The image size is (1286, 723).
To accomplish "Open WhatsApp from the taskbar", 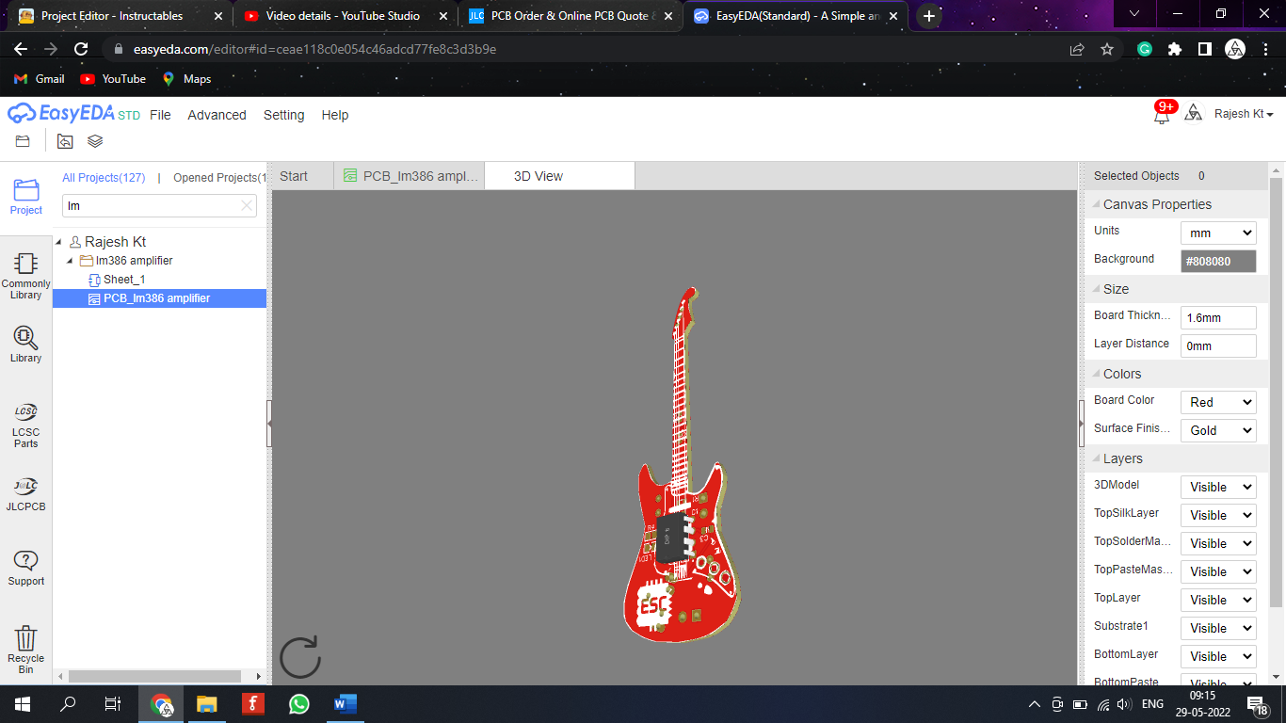I will tap(299, 703).
